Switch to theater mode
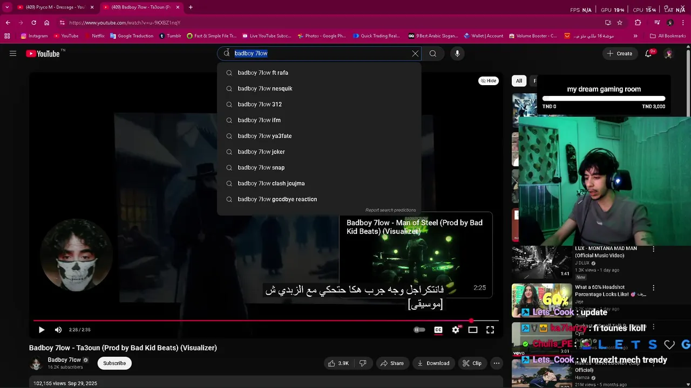Viewport: 691px width, 388px height. 473,330
